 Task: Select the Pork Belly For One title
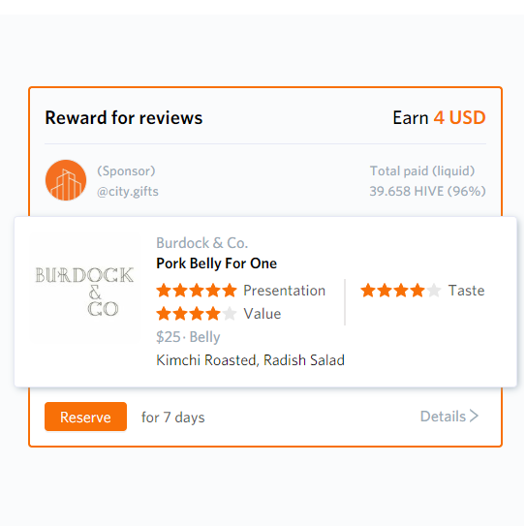coord(217,263)
